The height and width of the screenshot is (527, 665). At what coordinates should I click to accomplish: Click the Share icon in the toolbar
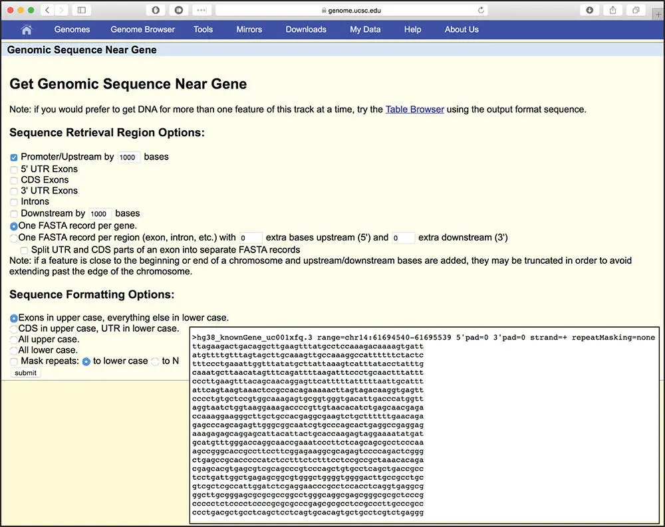(613, 11)
